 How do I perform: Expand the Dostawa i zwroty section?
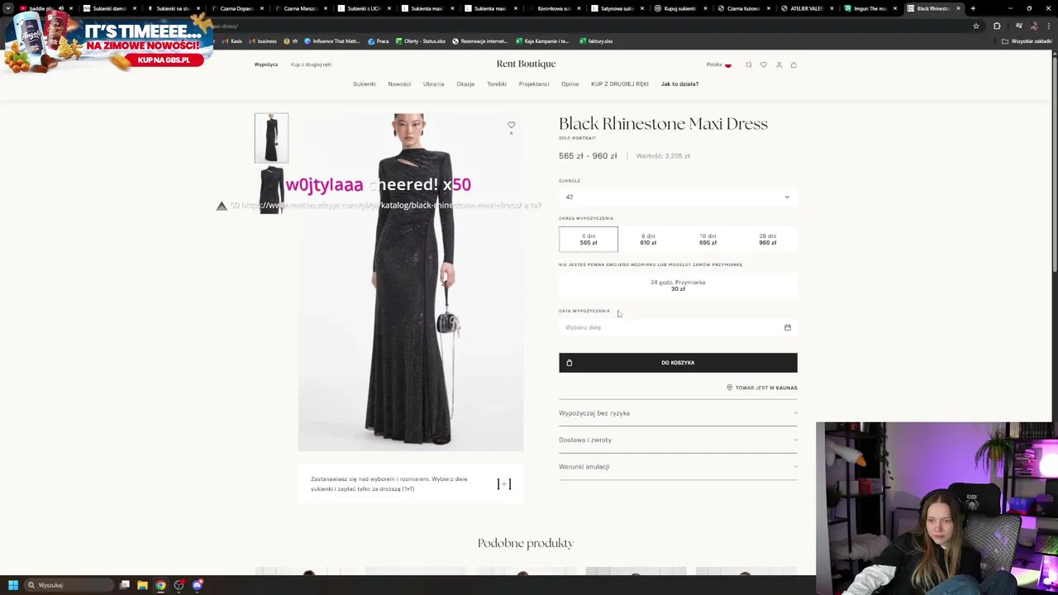[678, 440]
